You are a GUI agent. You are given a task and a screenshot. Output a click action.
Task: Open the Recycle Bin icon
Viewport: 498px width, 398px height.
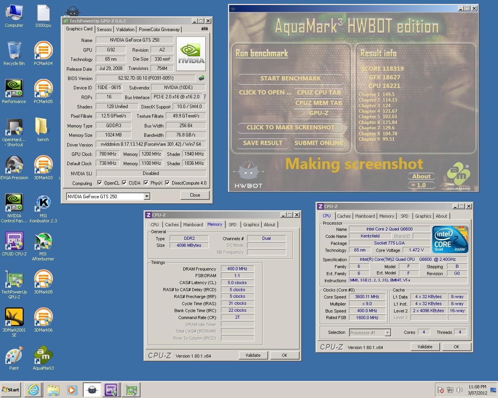point(14,54)
